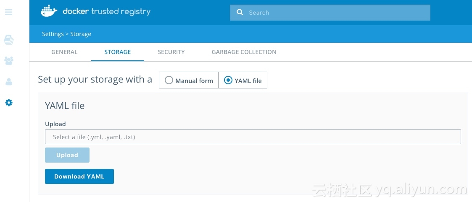Click the Upload field label

tap(55, 124)
